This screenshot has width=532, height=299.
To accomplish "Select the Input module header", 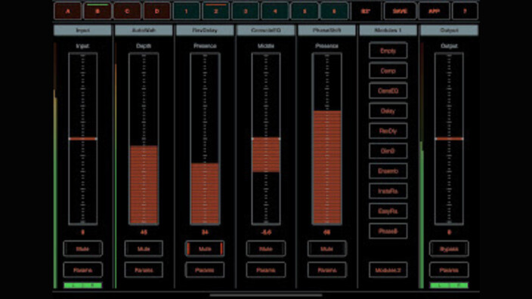I will click(x=82, y=30).
